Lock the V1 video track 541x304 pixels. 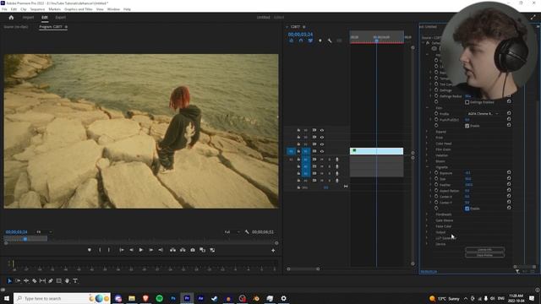pyautogui.click(x=298, y=151)
